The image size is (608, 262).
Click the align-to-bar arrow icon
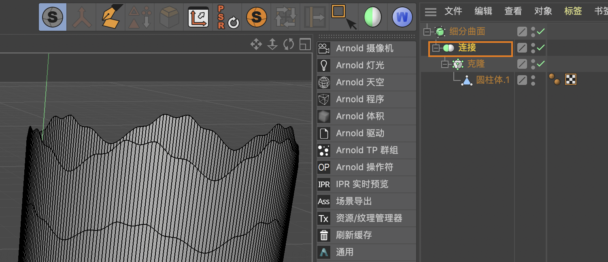(x=315, y=17)
